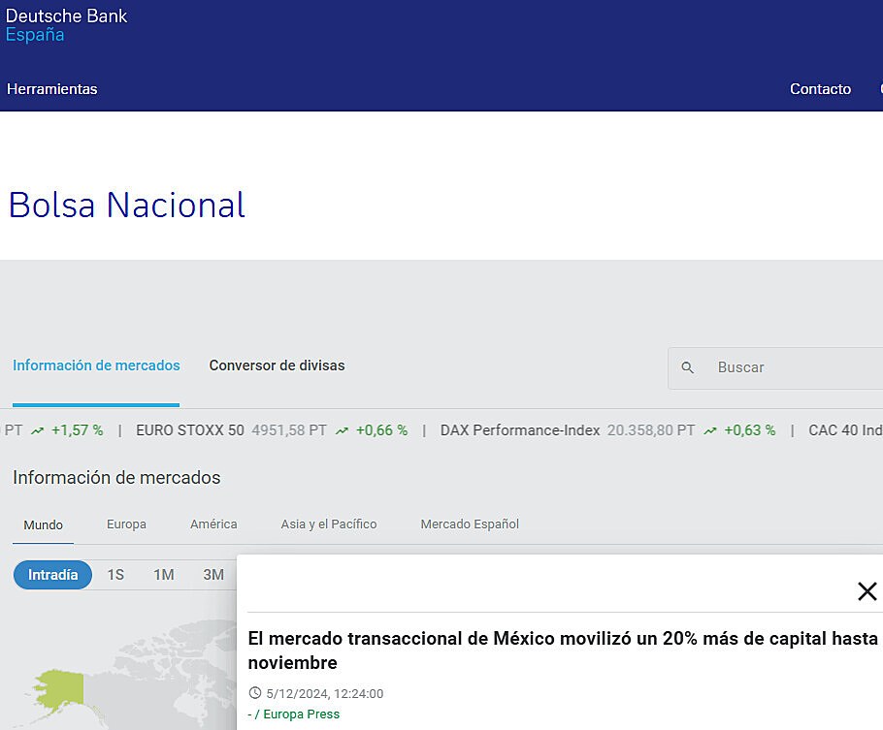The width and height of the screenshot is (883, 730).
Task: Open the México mercado transaccional headline
Action: click(x=563, y=651)
